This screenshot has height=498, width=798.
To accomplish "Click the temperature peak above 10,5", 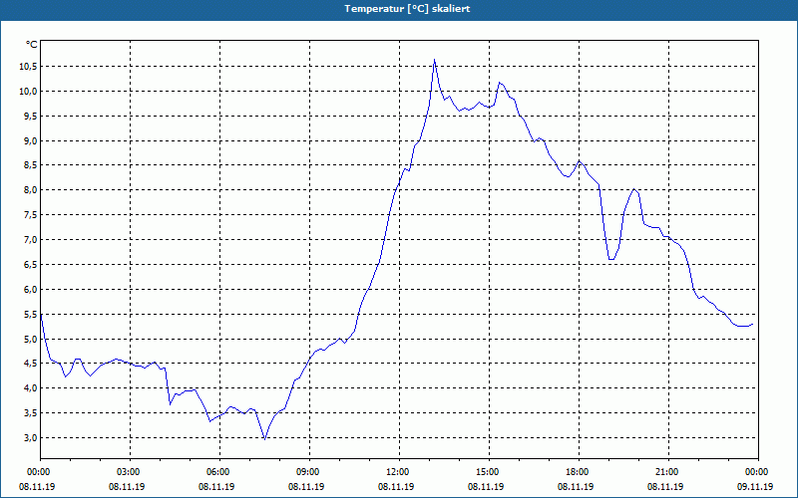I will [434, 60].
